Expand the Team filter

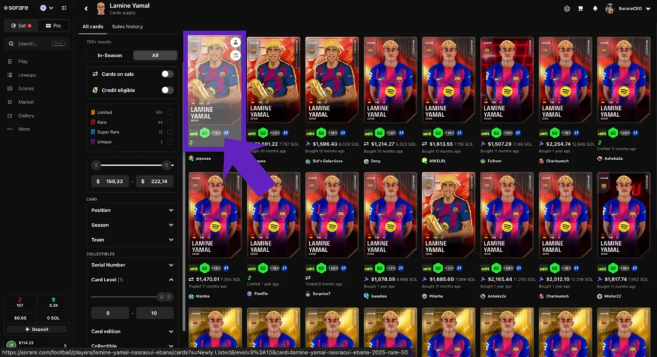pyautogui.click(x=132, y=239)
